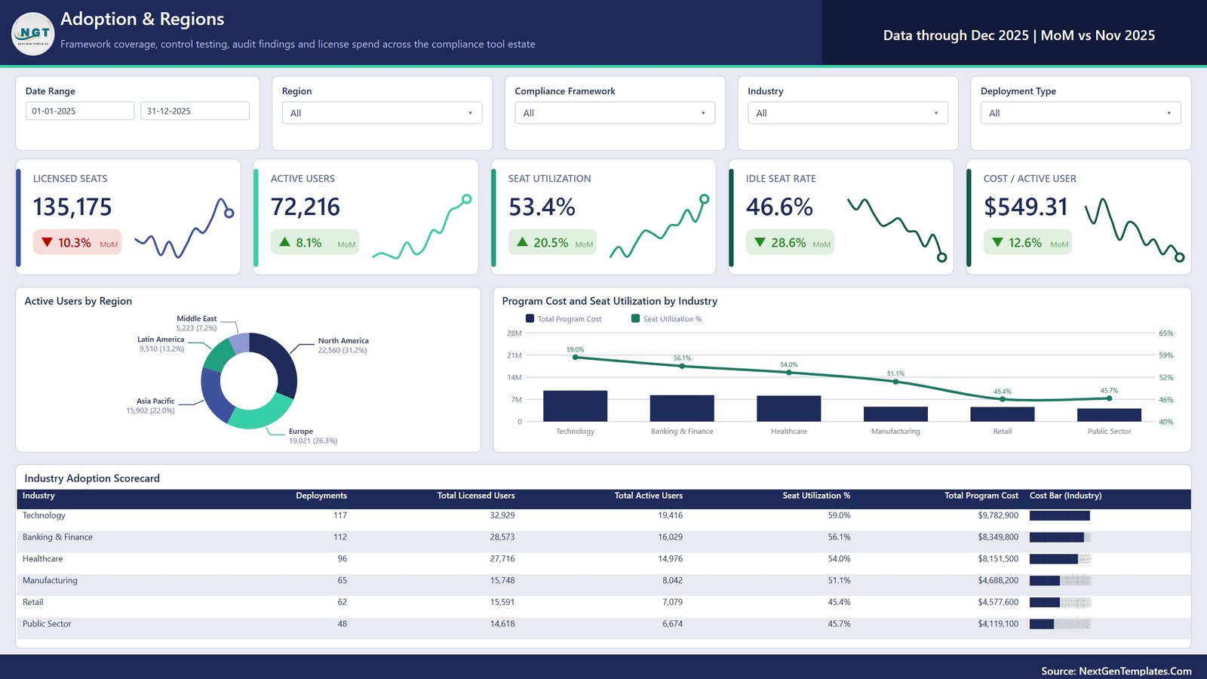Click the Technology cost bar in chart

click(575, 406)
